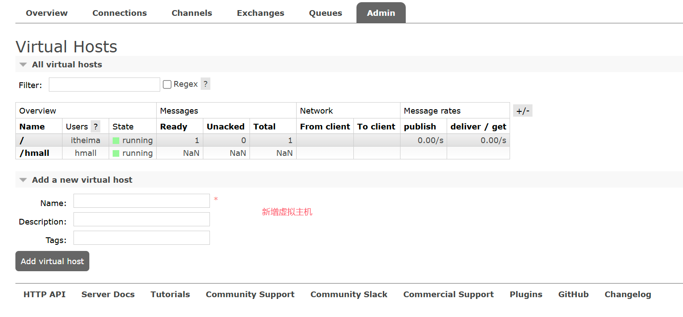
Task: Open the Connections tab
Action: pyautogui.click(x=119, y=13)
